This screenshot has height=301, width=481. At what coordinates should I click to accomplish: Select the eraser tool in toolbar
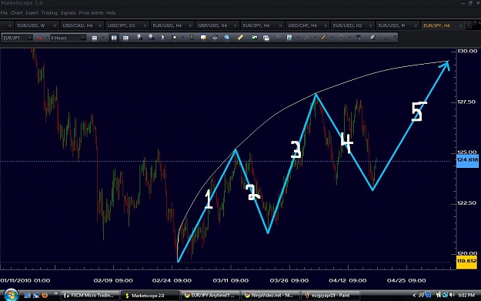click(372, 38)
